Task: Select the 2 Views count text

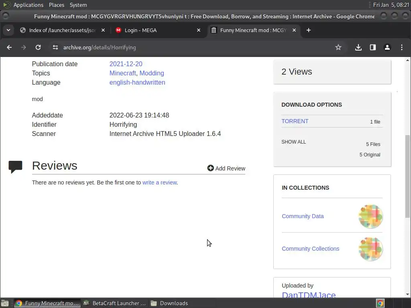Action: (x=297, y=72)
